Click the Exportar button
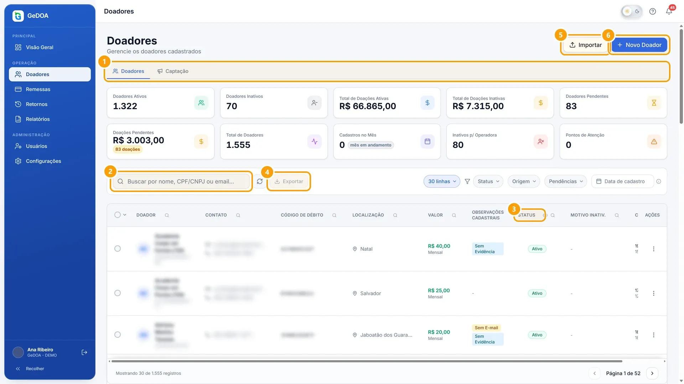684x384 pixels. pos(289,181)
